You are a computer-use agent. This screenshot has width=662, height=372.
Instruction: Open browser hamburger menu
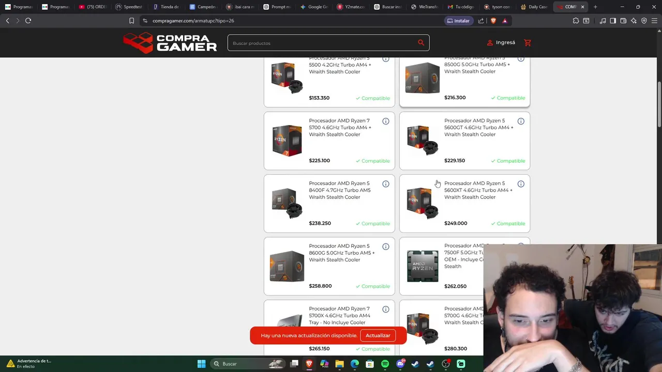pos(655,21)
